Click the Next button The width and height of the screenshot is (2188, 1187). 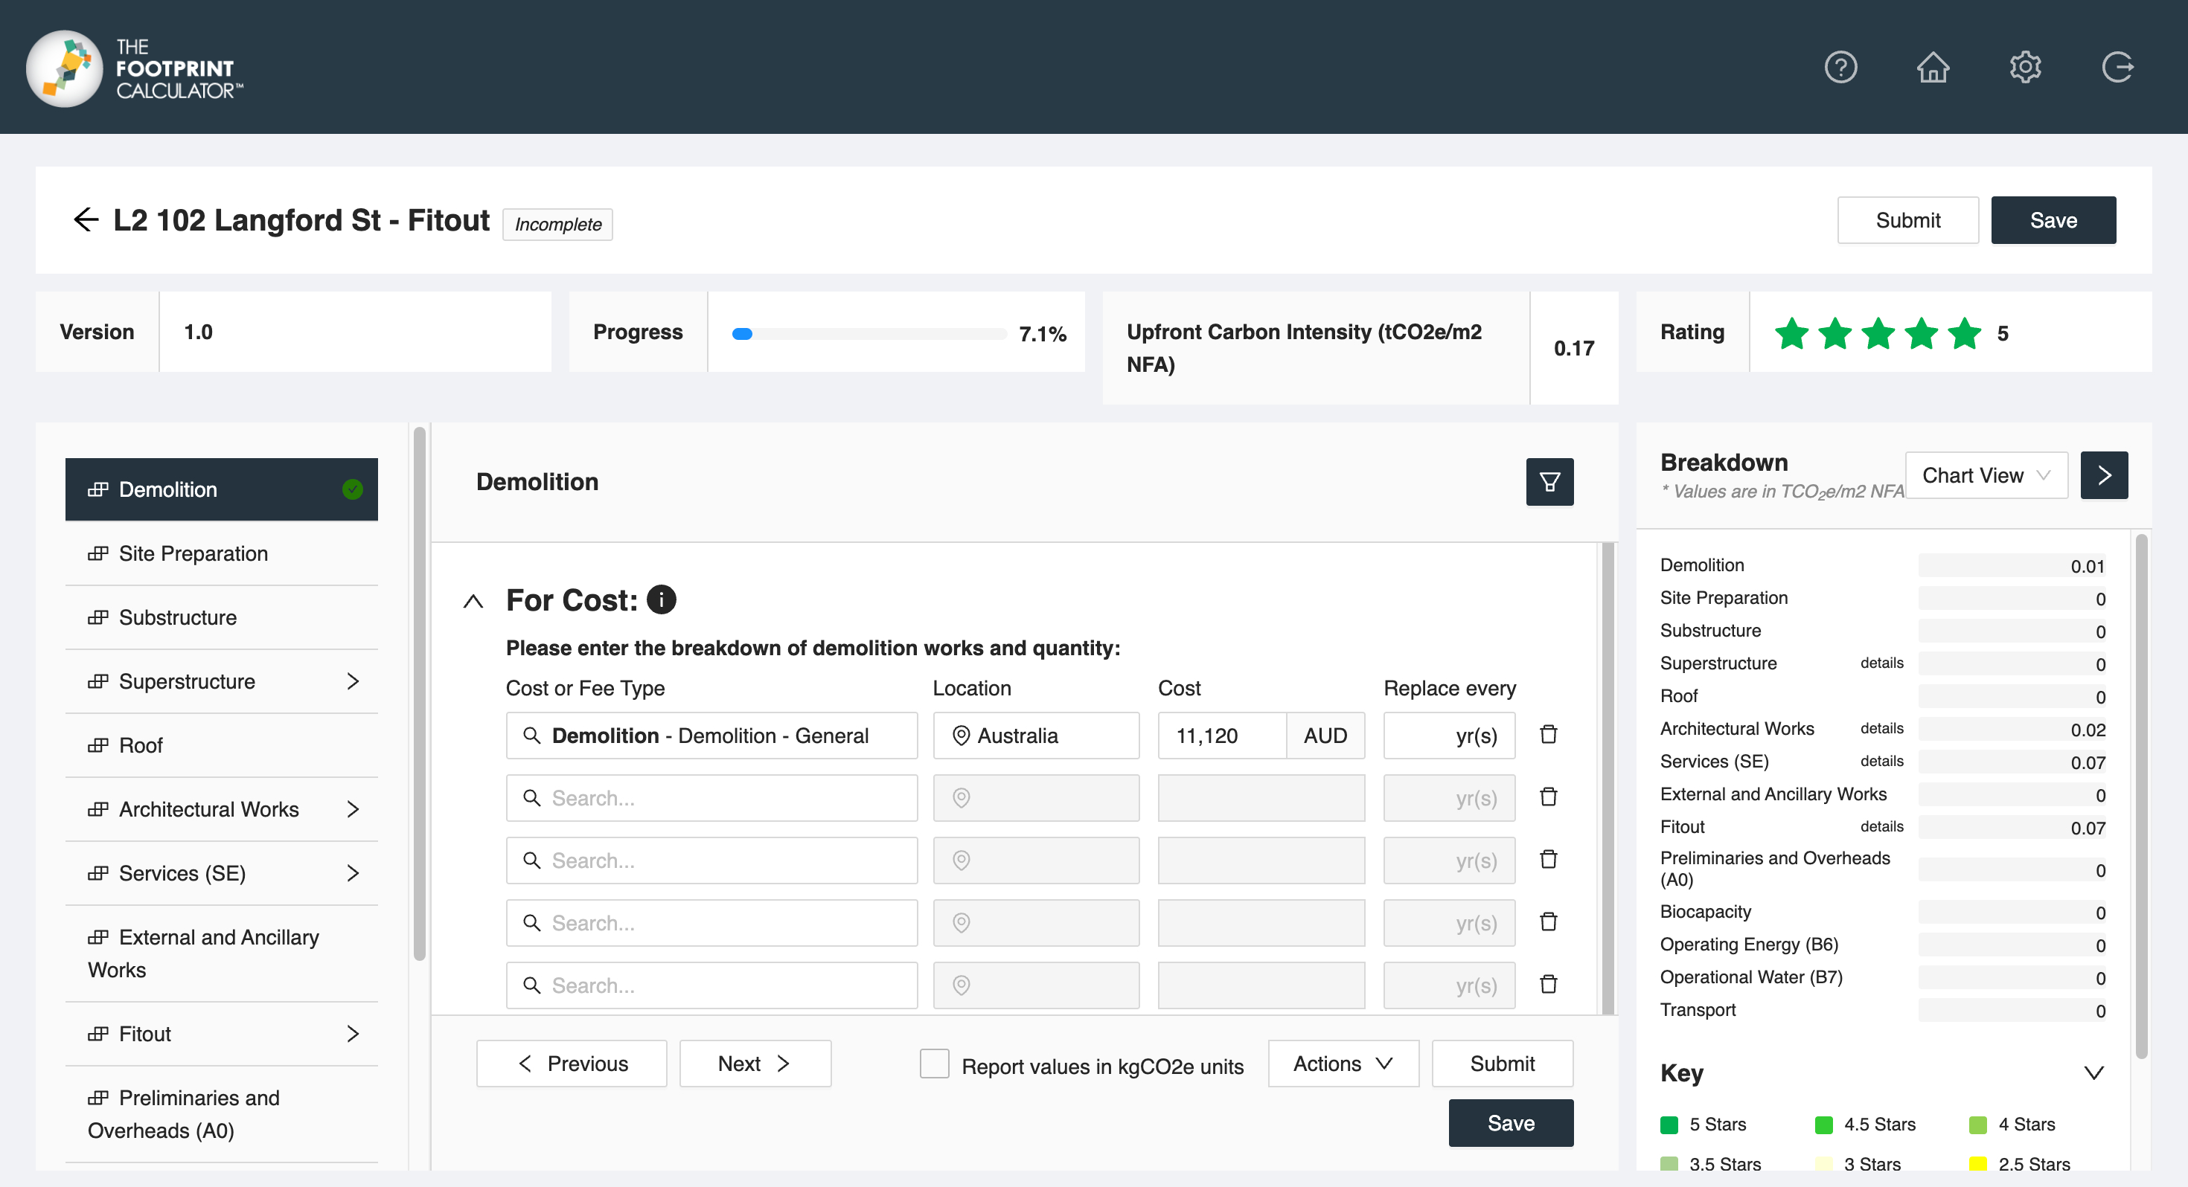tap(754, 1064)
